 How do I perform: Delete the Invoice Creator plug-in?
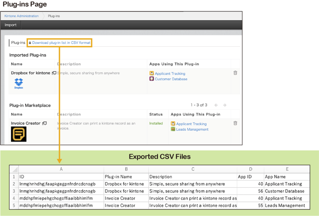click(235, 123)
